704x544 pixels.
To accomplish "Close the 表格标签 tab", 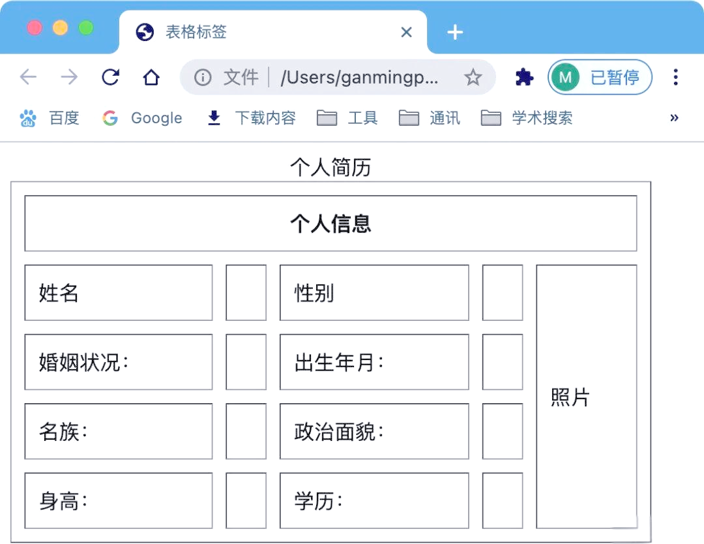I will point(406,33).
